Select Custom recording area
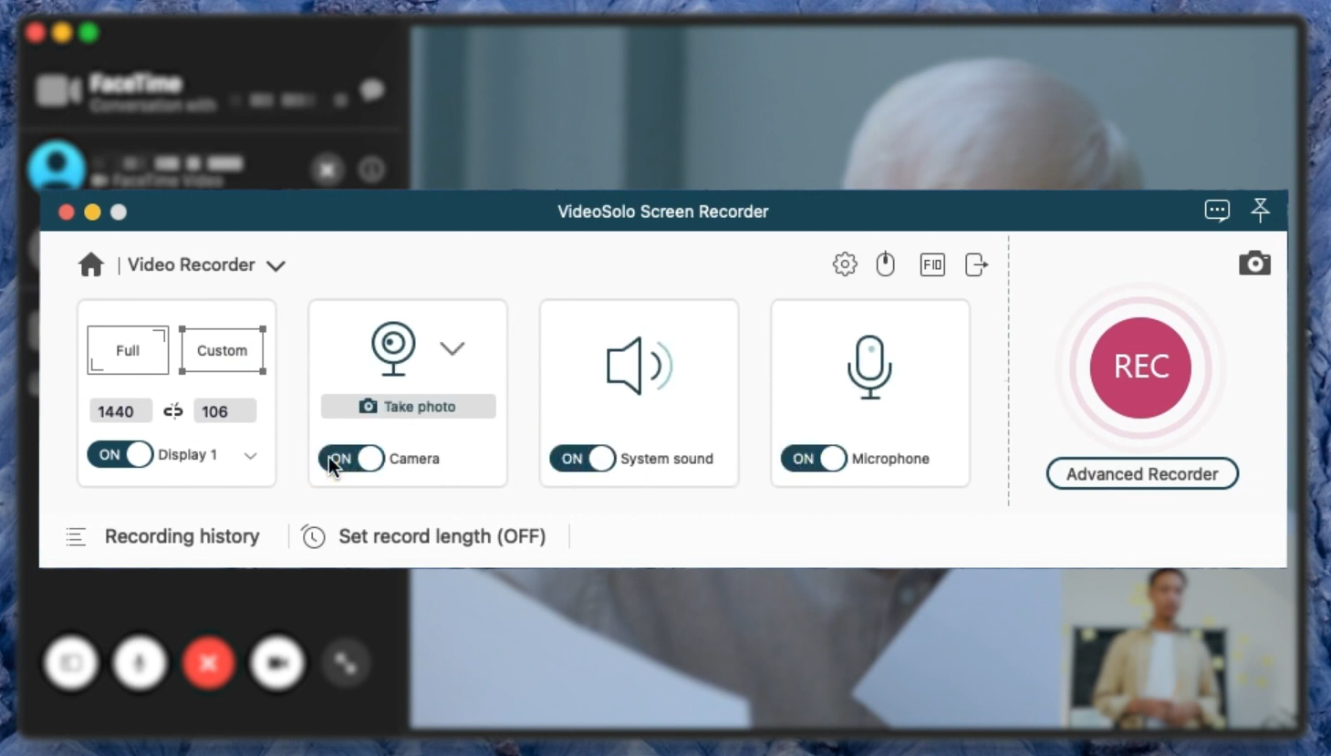This screenshot has width=1331, height=756. coord(223,350)
